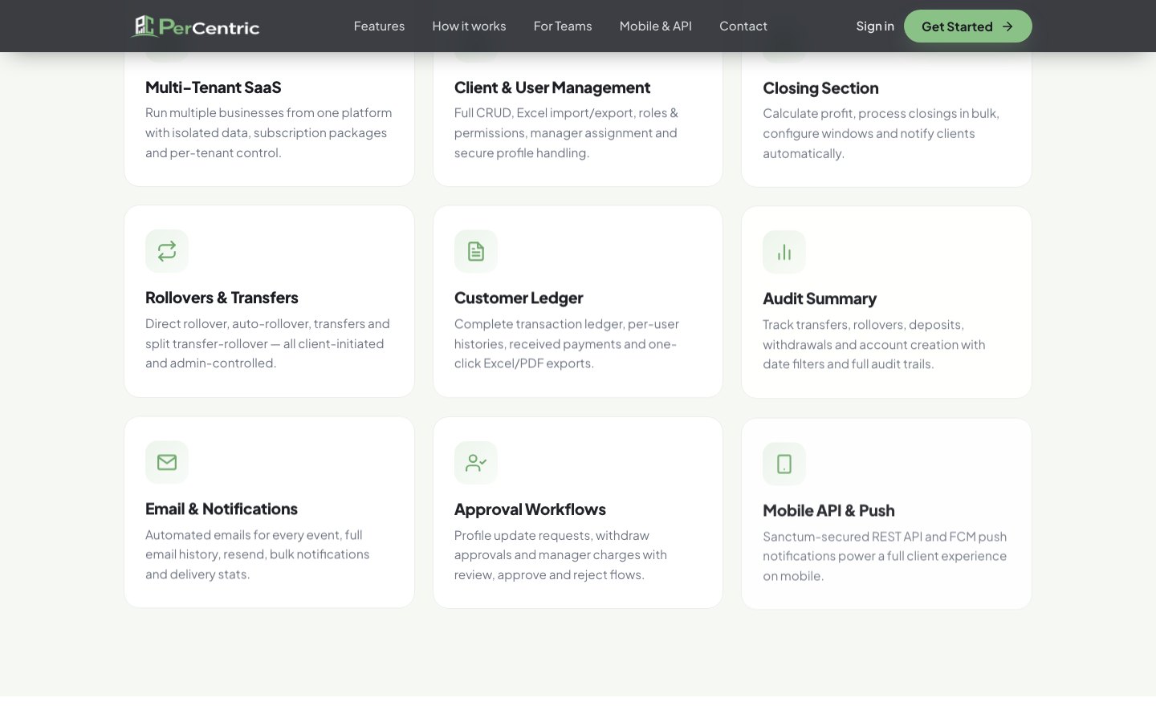Click the Email & Notifications envelope icon
The width and height of the screenshot is (1156, 722).
click(167, 462)
